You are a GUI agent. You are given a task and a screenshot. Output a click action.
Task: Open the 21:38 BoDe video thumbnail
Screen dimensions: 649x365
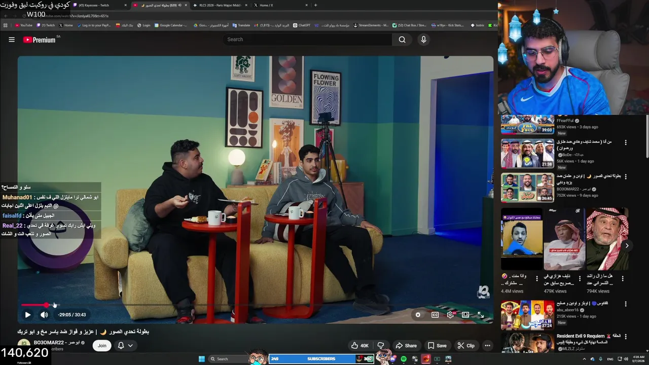pyautogui.click(x=527, y=154)
